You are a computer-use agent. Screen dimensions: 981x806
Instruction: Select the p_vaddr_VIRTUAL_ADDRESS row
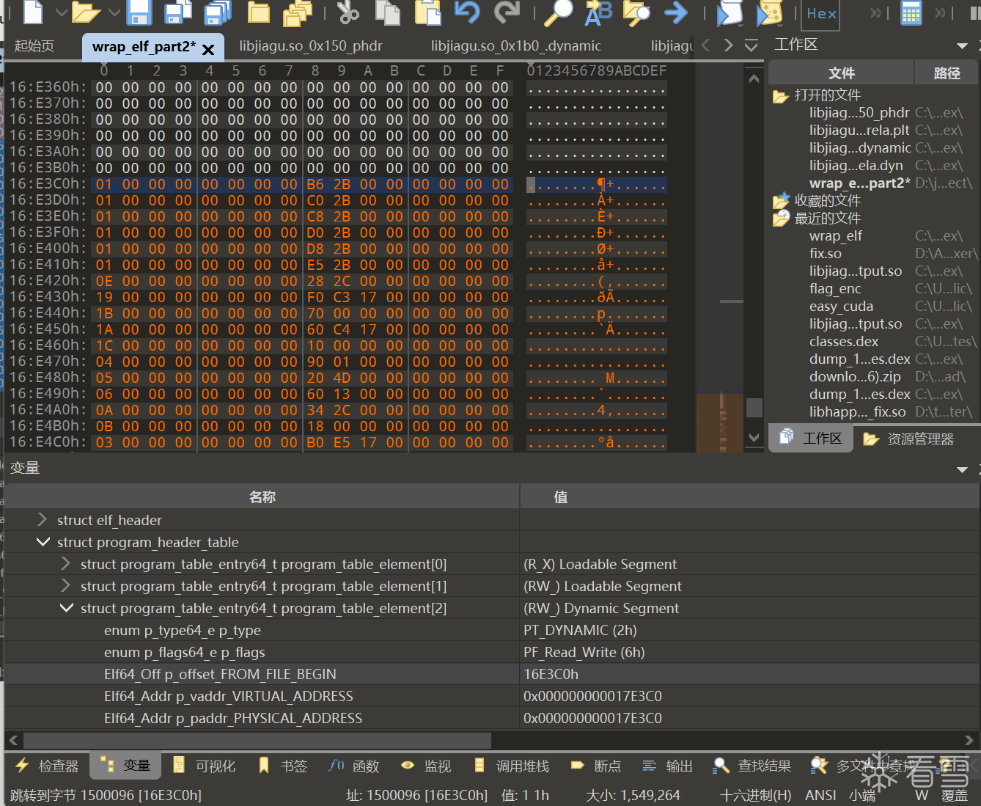(x=493, y=696)
